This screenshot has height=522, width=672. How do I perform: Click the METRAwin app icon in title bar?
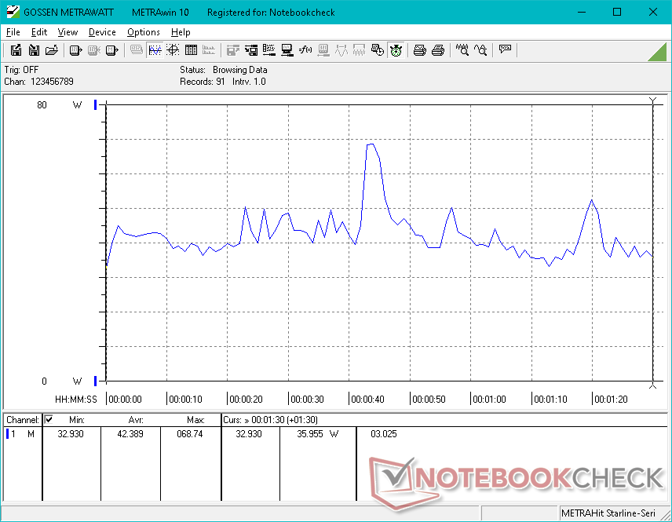coord(13,12)
